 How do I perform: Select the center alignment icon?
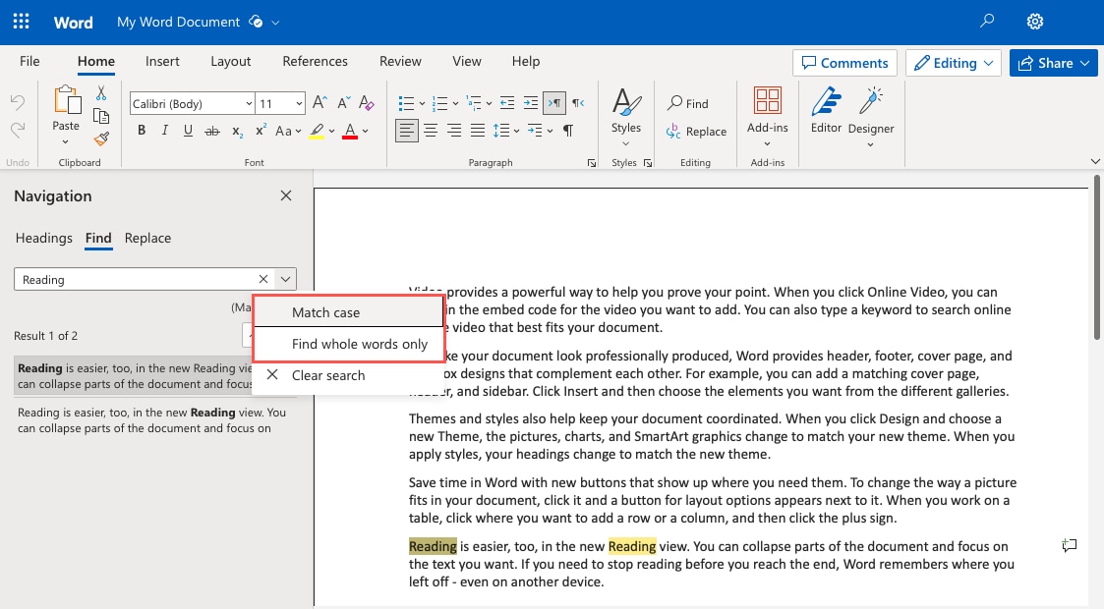(x=431, y=129)
